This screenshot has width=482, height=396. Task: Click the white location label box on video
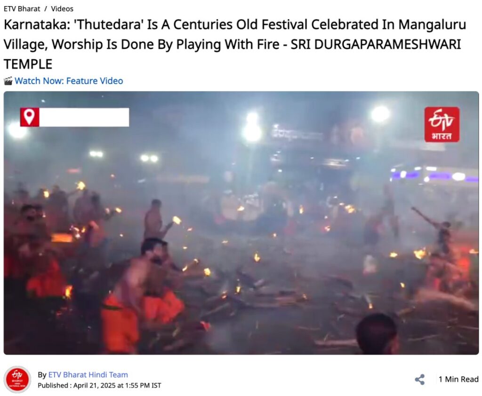pos(84,117)
